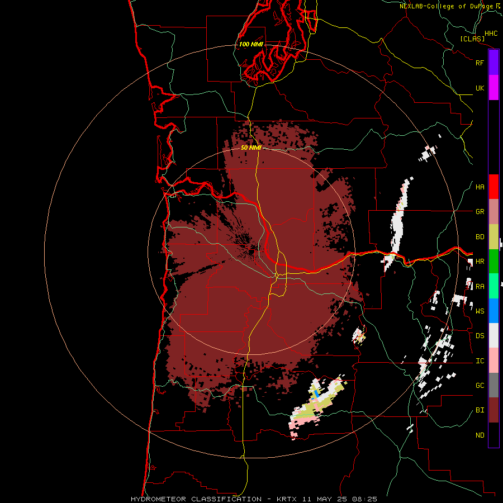This screenshot has height=503, width=503.
Task: Click the [CLAS] label above legend
Action: pyautogui.click(x=472, y=39)
